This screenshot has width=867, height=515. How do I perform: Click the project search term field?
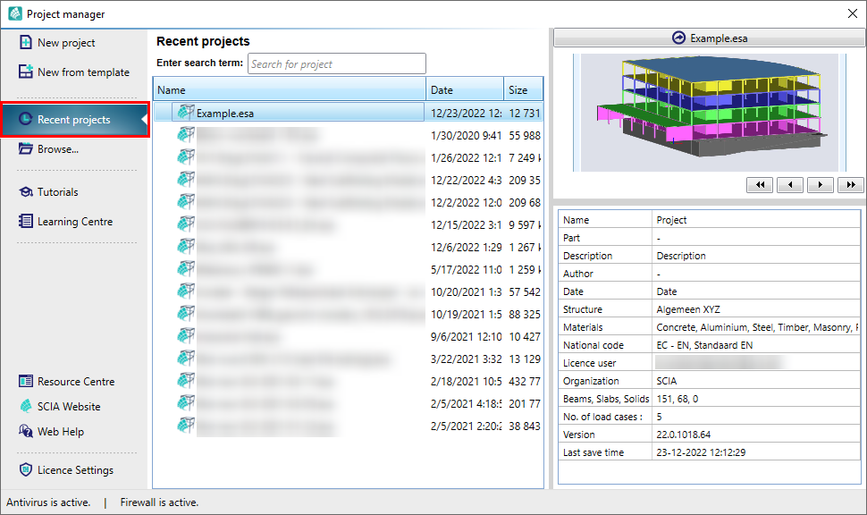click(x=336, y=64)
